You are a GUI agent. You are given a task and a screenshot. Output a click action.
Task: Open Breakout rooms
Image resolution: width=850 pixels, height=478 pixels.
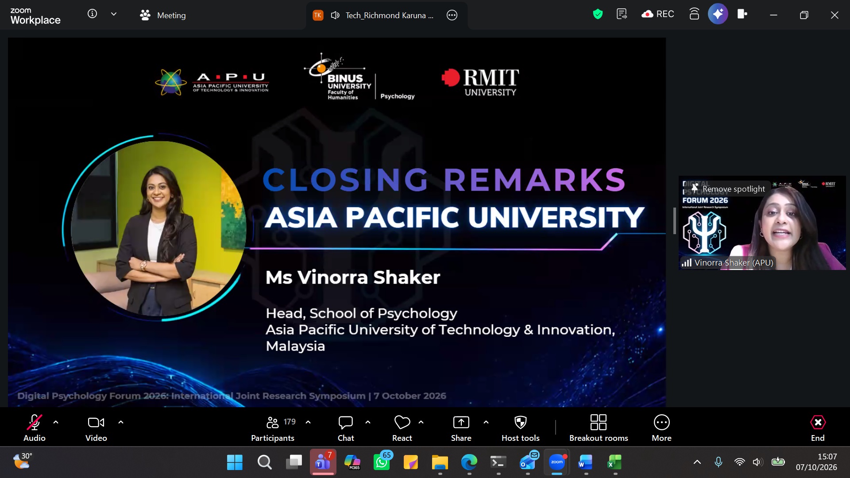point(599,428)
